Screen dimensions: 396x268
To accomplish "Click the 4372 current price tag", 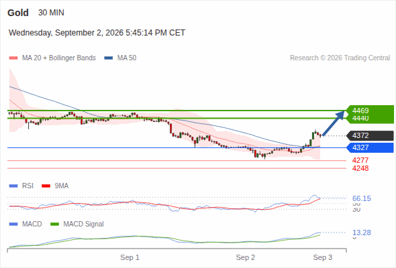I will (370, 135).
